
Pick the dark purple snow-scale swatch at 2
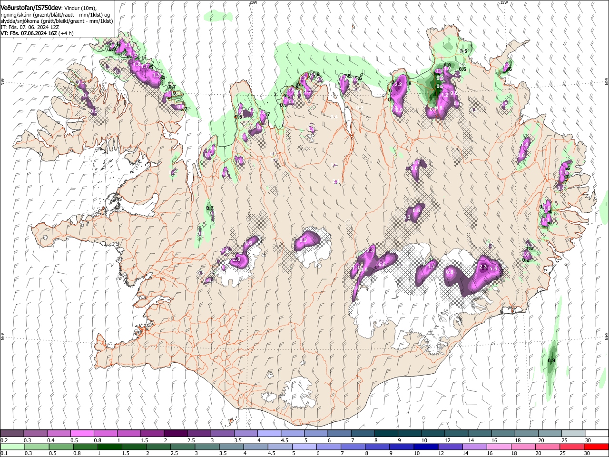click(176, 434)
